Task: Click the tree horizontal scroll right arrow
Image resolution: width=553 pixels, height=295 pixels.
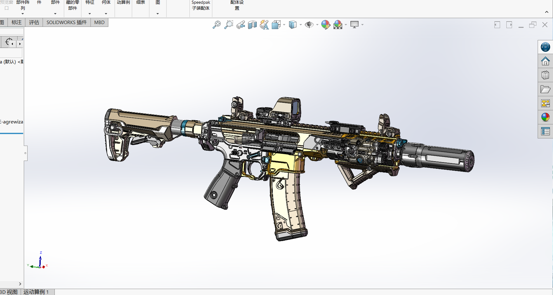Action: 20,284
